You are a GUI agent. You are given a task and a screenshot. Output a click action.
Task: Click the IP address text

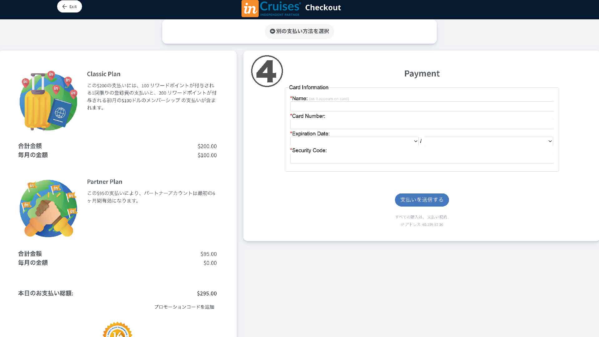click(x=422, y=225)
